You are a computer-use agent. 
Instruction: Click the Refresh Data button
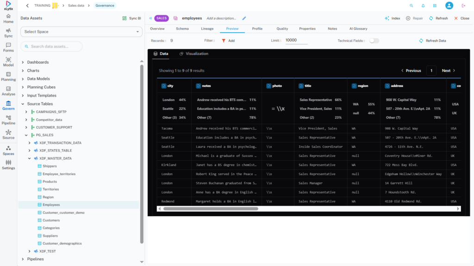[x=432, y=41]
